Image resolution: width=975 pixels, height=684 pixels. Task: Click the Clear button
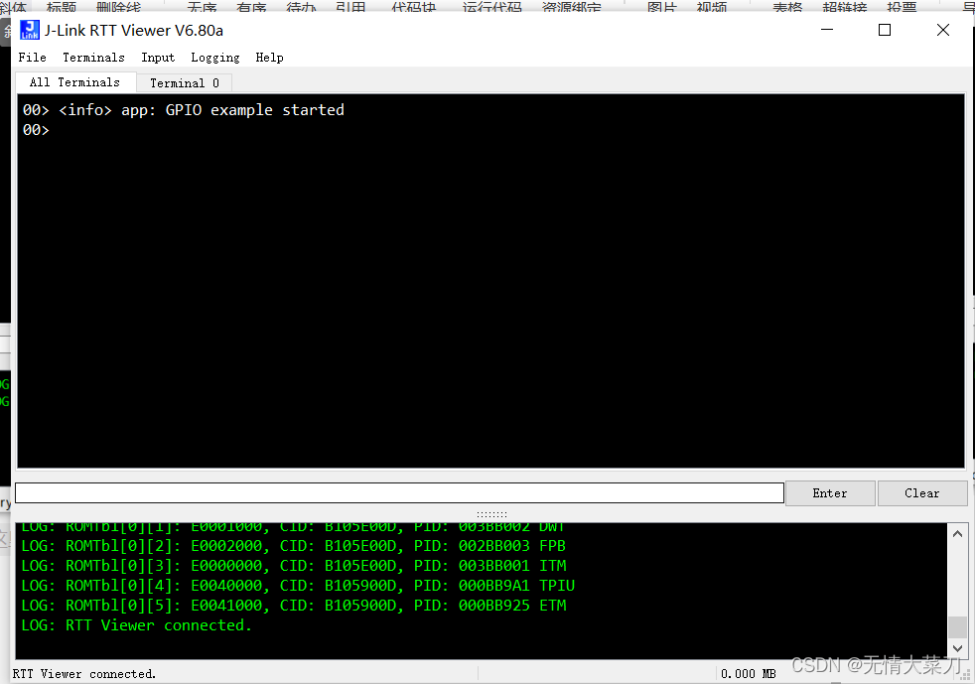coord(922,493)
